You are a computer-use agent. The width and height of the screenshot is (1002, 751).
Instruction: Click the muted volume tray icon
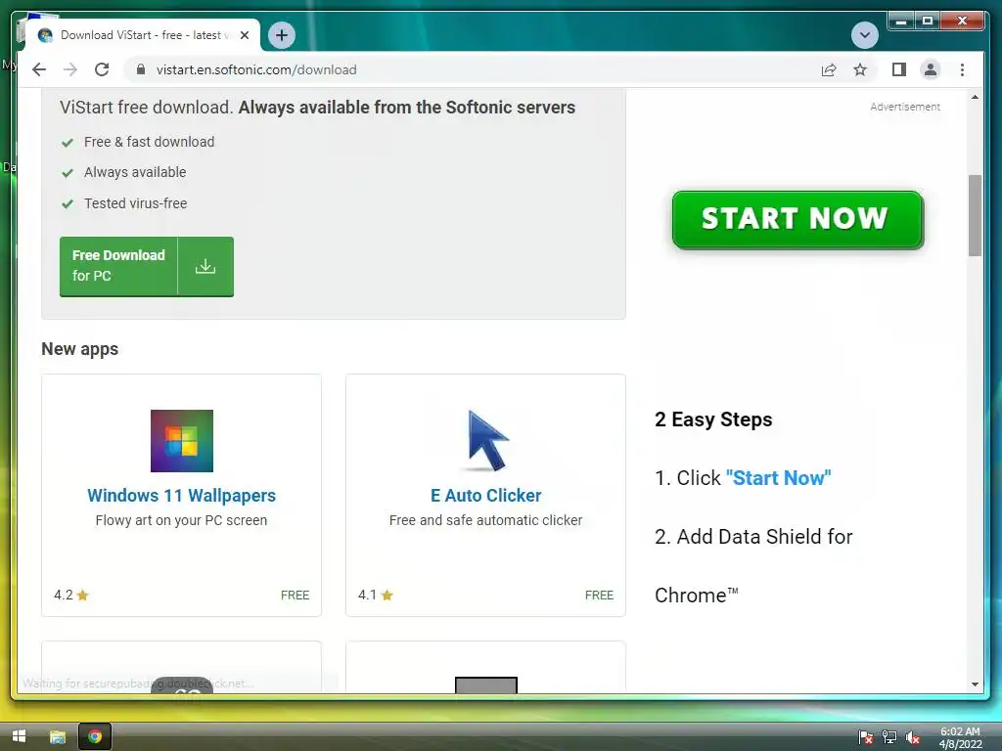pyautogui.click(x=913, y=737)
